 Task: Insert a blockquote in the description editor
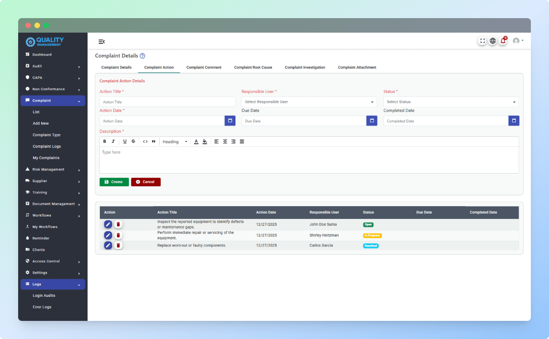pos(153,141)
